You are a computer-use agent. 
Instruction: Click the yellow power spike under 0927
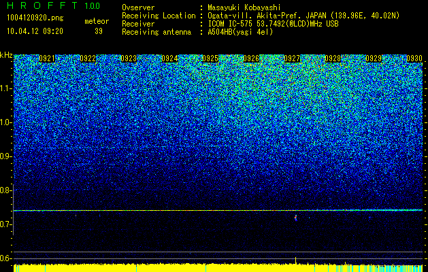(x=295, y=260)
